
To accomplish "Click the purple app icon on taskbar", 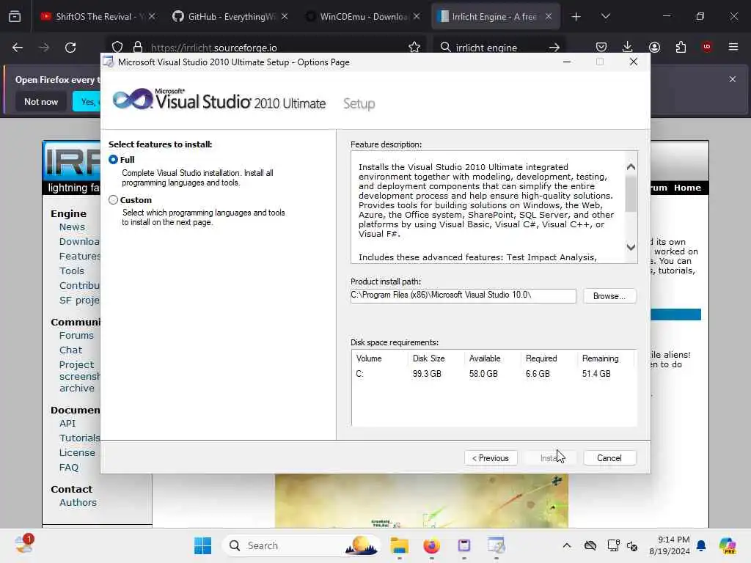I will (464, 545).
